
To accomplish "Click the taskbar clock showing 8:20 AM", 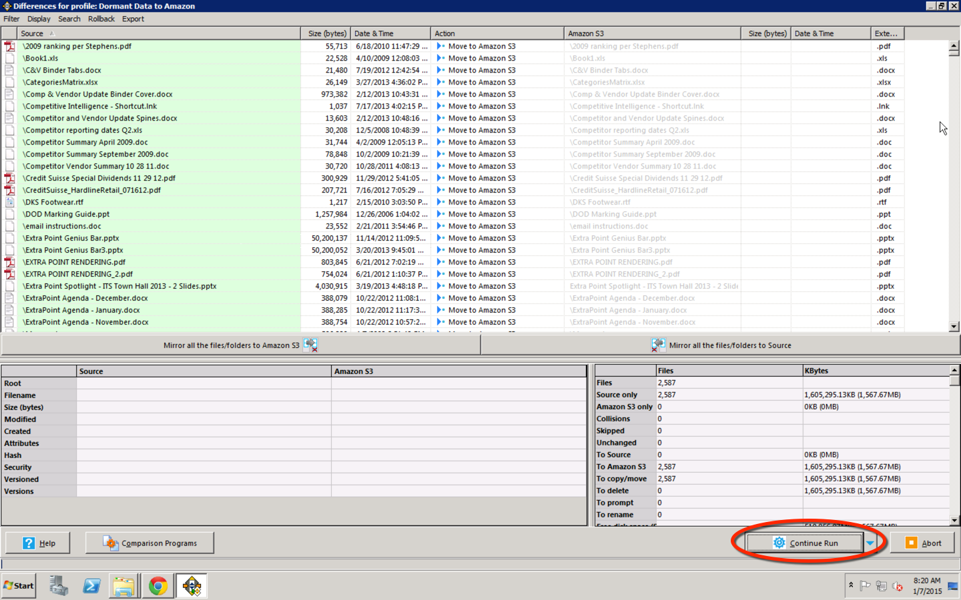I will point(927,586).
